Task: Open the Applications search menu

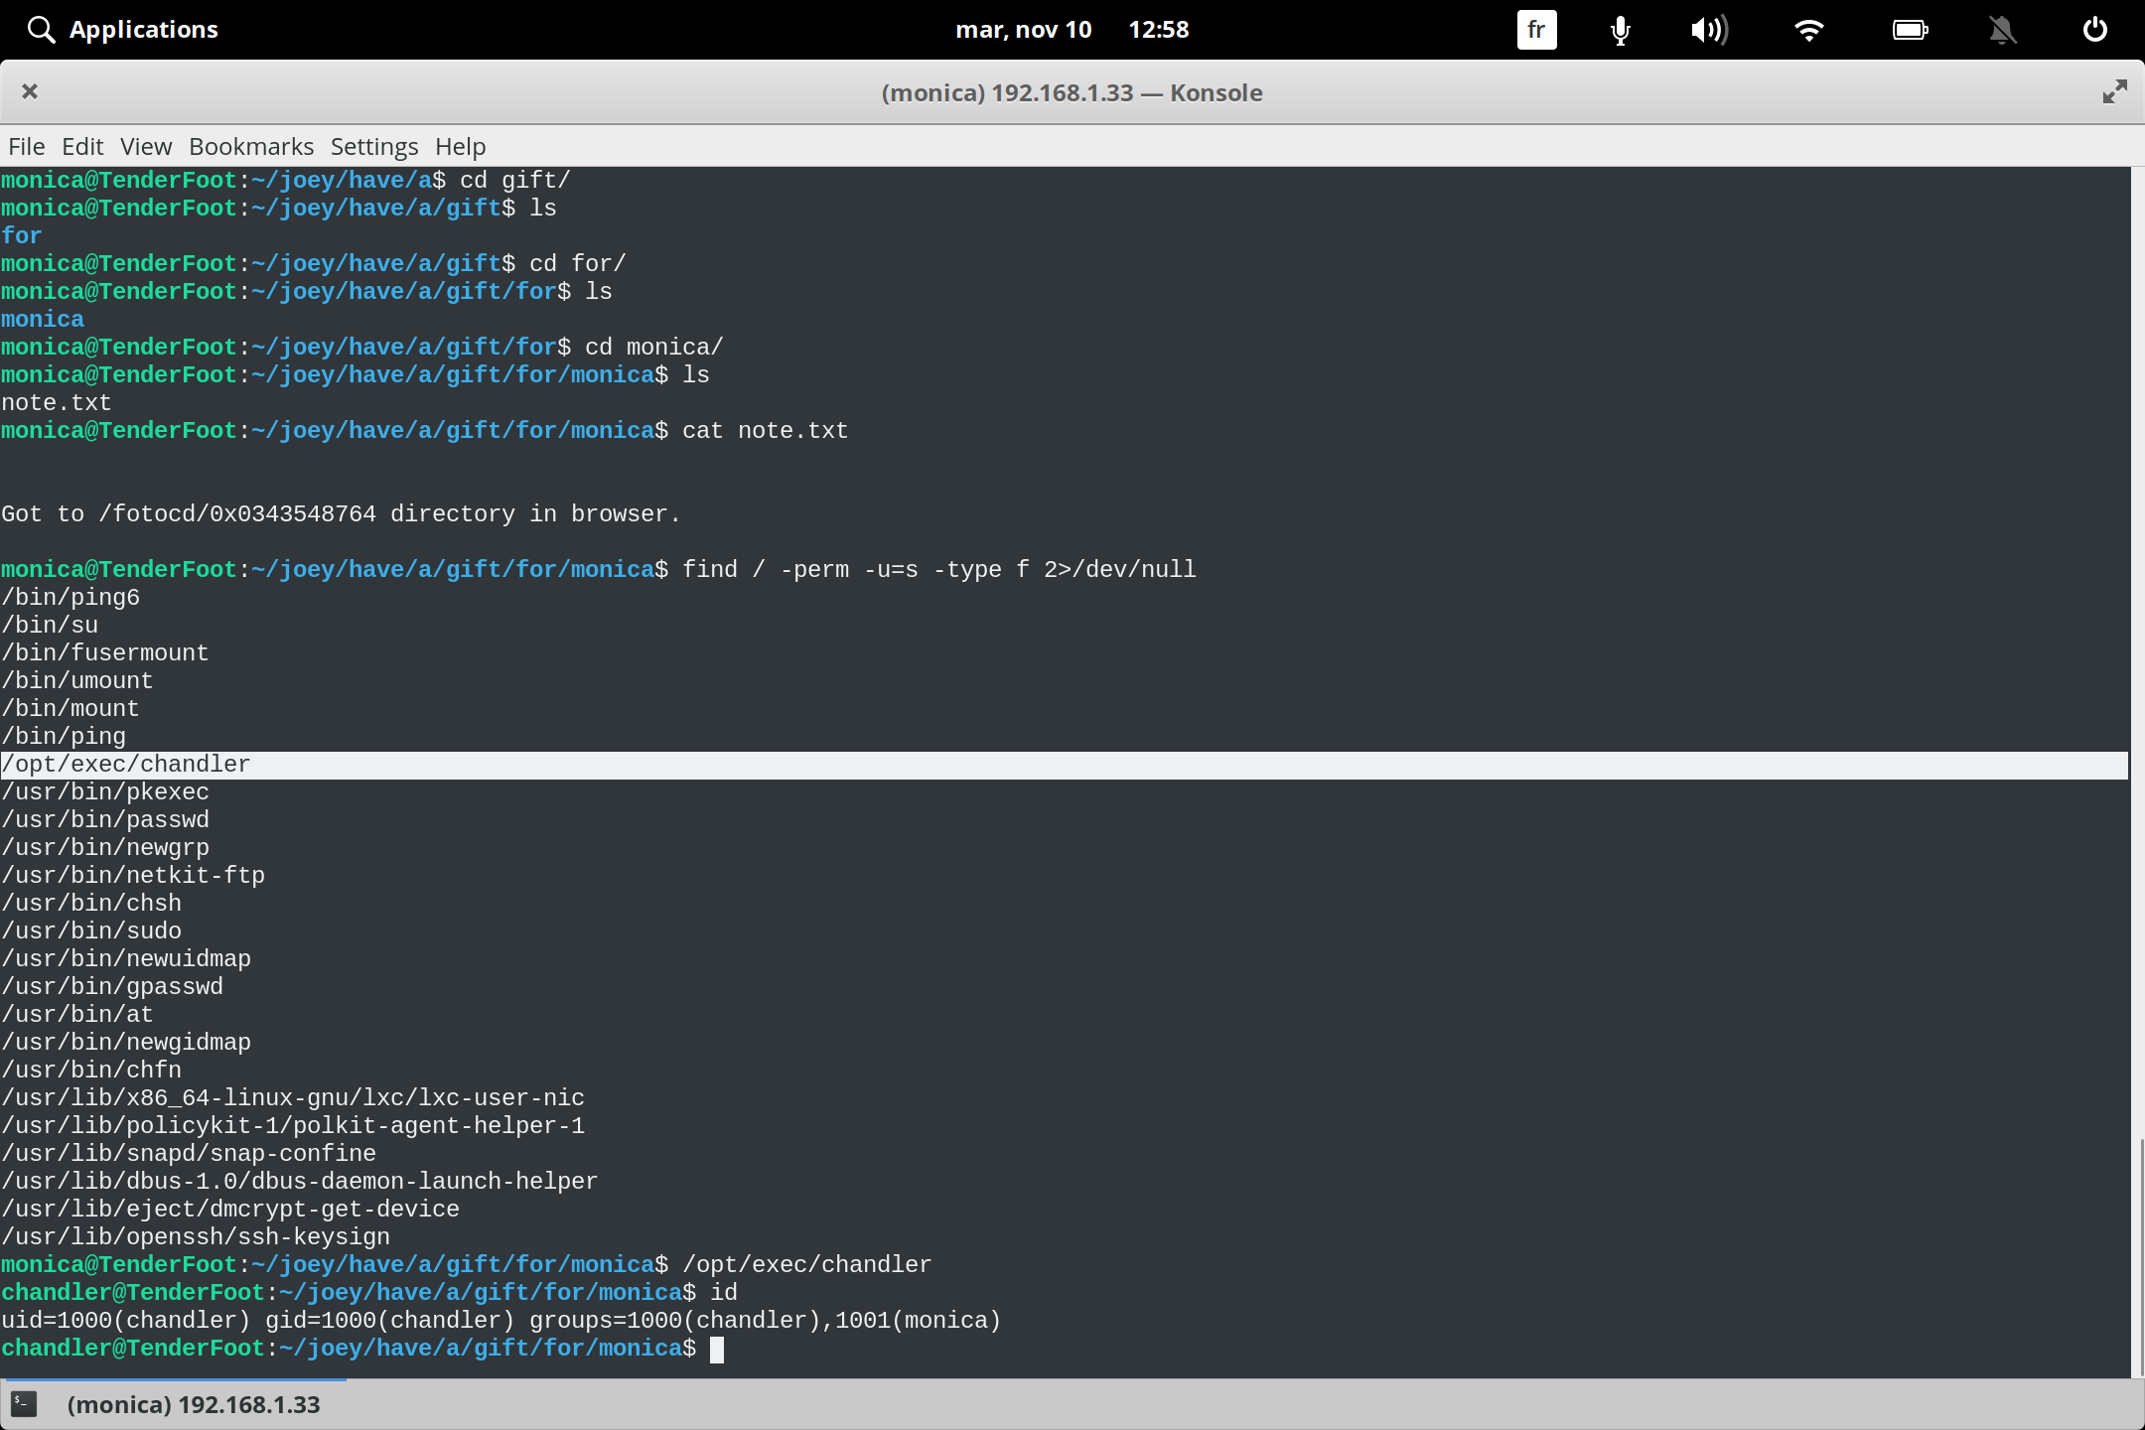Action: (122, 30)
